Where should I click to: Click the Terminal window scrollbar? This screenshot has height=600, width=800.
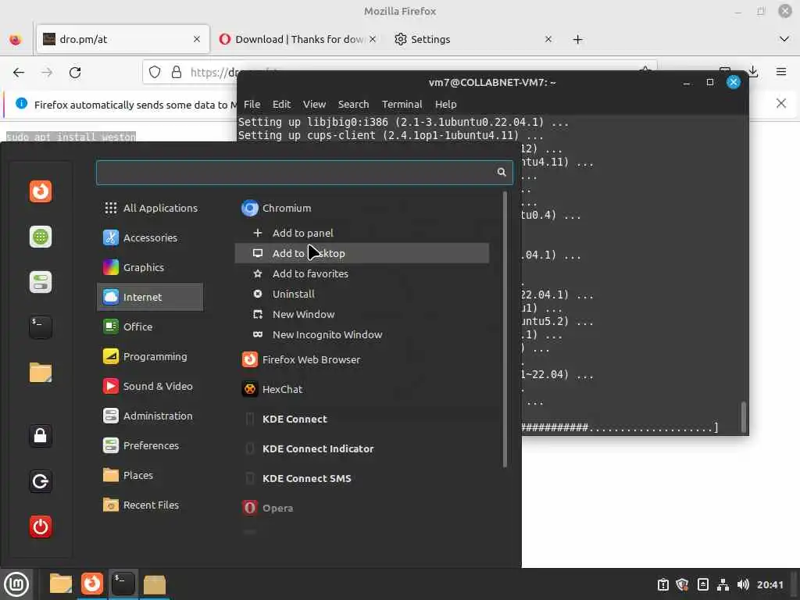[x=744, y=417]
